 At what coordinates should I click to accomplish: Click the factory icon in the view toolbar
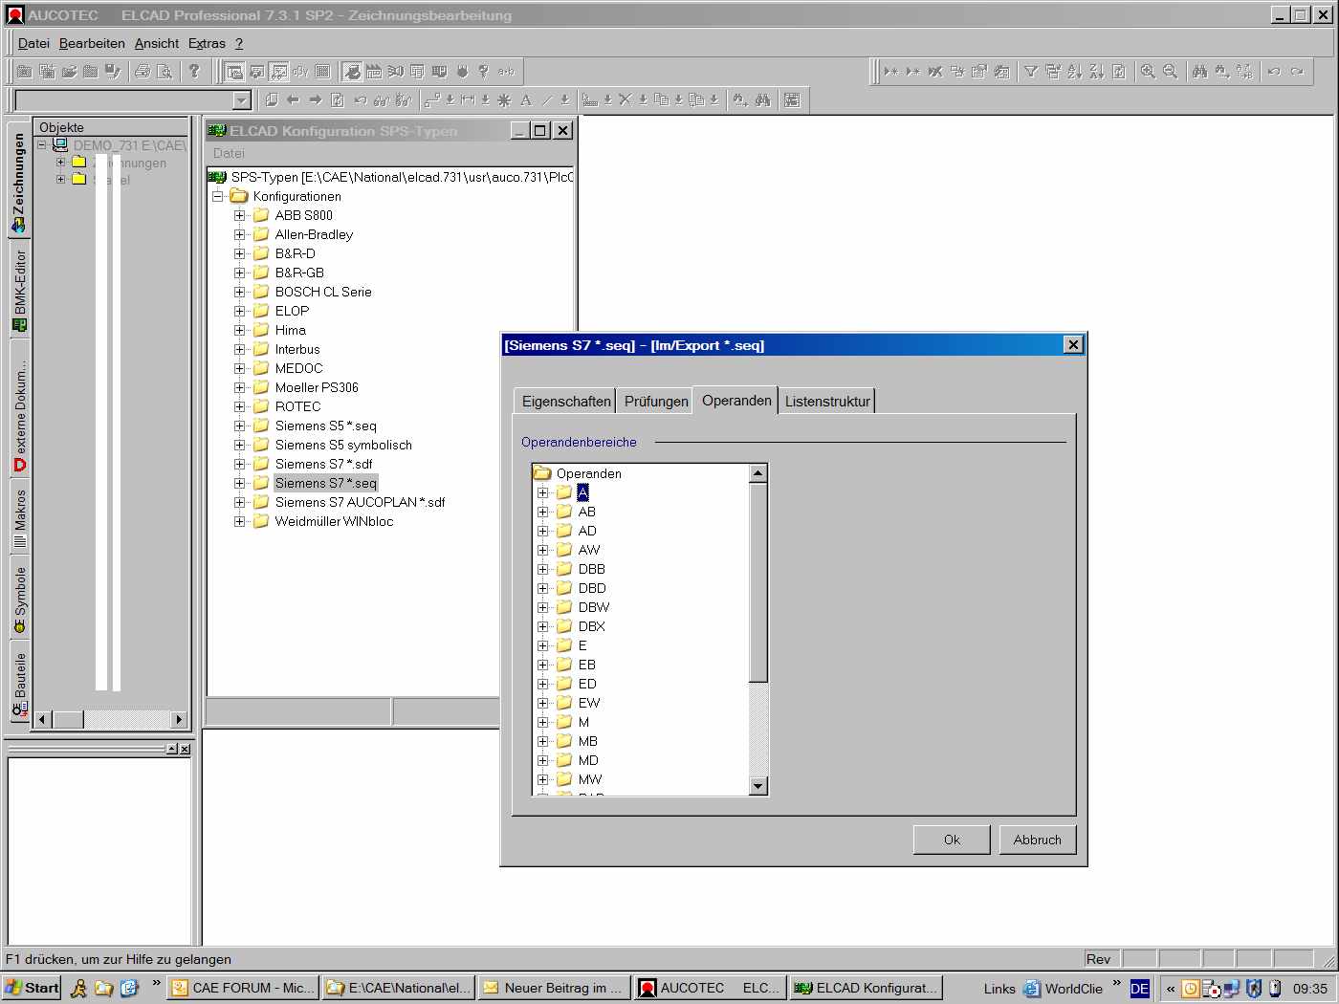373,71
